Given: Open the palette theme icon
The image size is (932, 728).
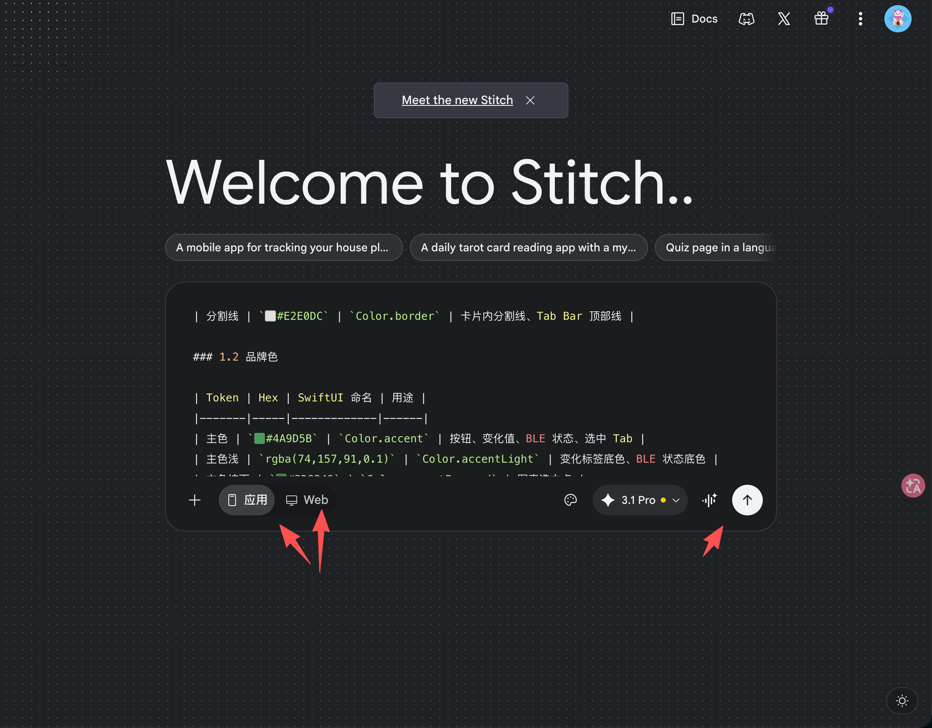Looking at the screenshot, I should click(x=571, y=500).
